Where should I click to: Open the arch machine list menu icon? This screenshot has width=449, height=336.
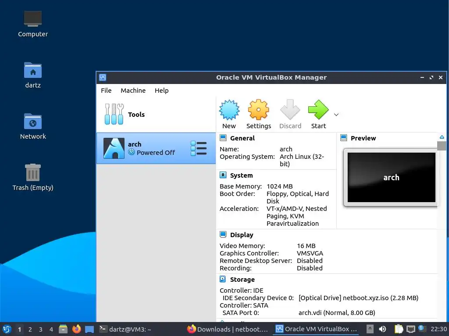199,148
